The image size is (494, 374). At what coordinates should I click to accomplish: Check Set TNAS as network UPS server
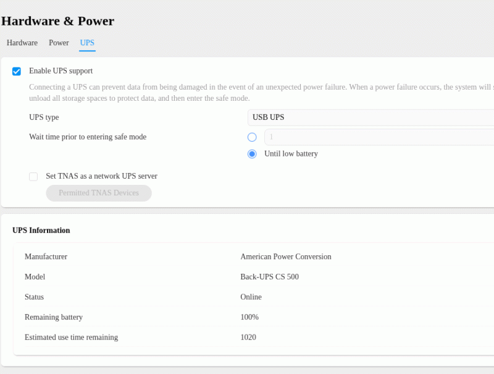click(x=33, y=177)
